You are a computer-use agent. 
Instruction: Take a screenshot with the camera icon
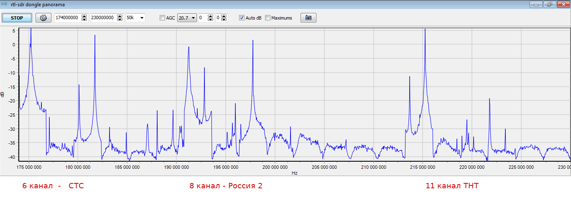[x=308, y=18]
